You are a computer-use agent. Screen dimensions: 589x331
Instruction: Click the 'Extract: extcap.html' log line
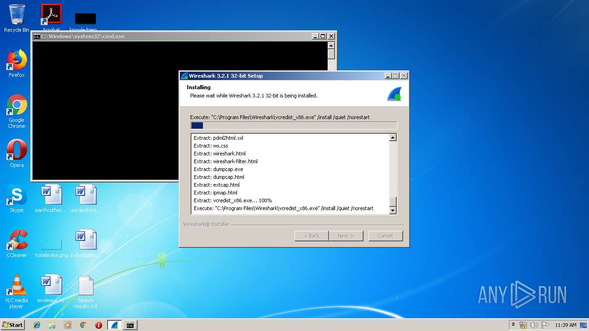point(217,185)
